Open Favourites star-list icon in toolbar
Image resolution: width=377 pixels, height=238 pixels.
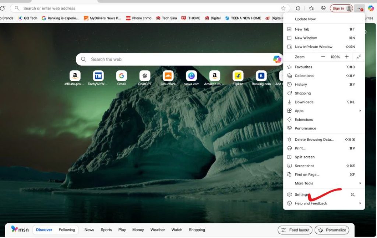pos(311,8)
